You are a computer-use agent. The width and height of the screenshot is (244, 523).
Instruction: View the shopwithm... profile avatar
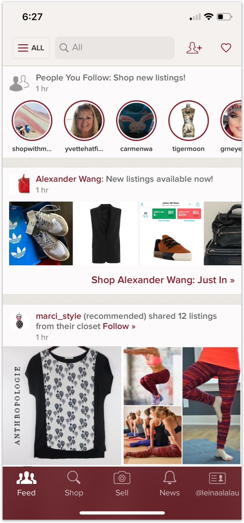[32, 121]
